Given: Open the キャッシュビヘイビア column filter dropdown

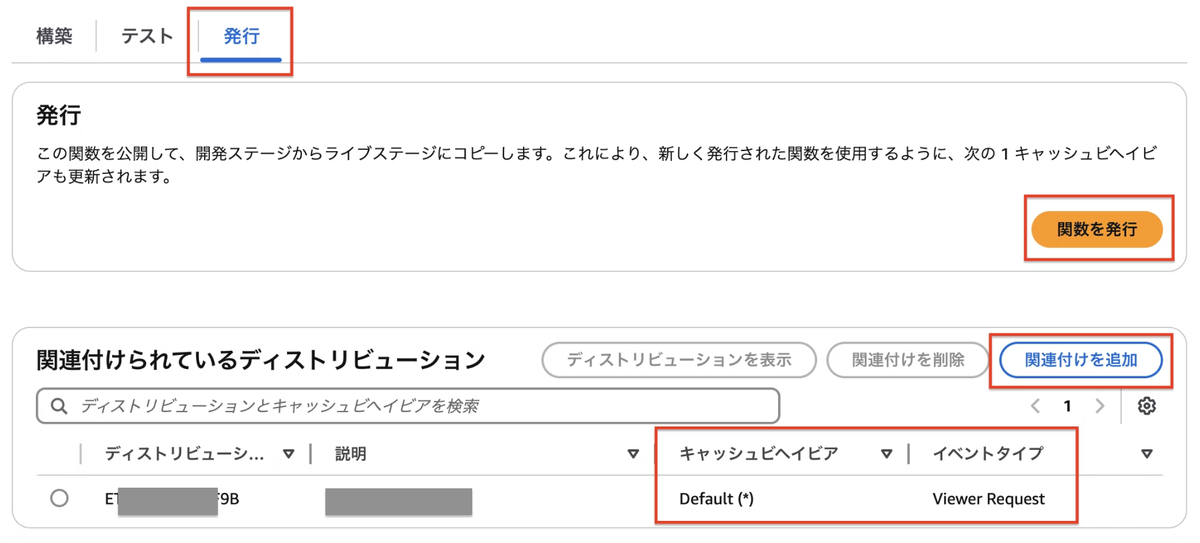Looking at the screenshot, I should pyautogui.click(x=887, y=453).
